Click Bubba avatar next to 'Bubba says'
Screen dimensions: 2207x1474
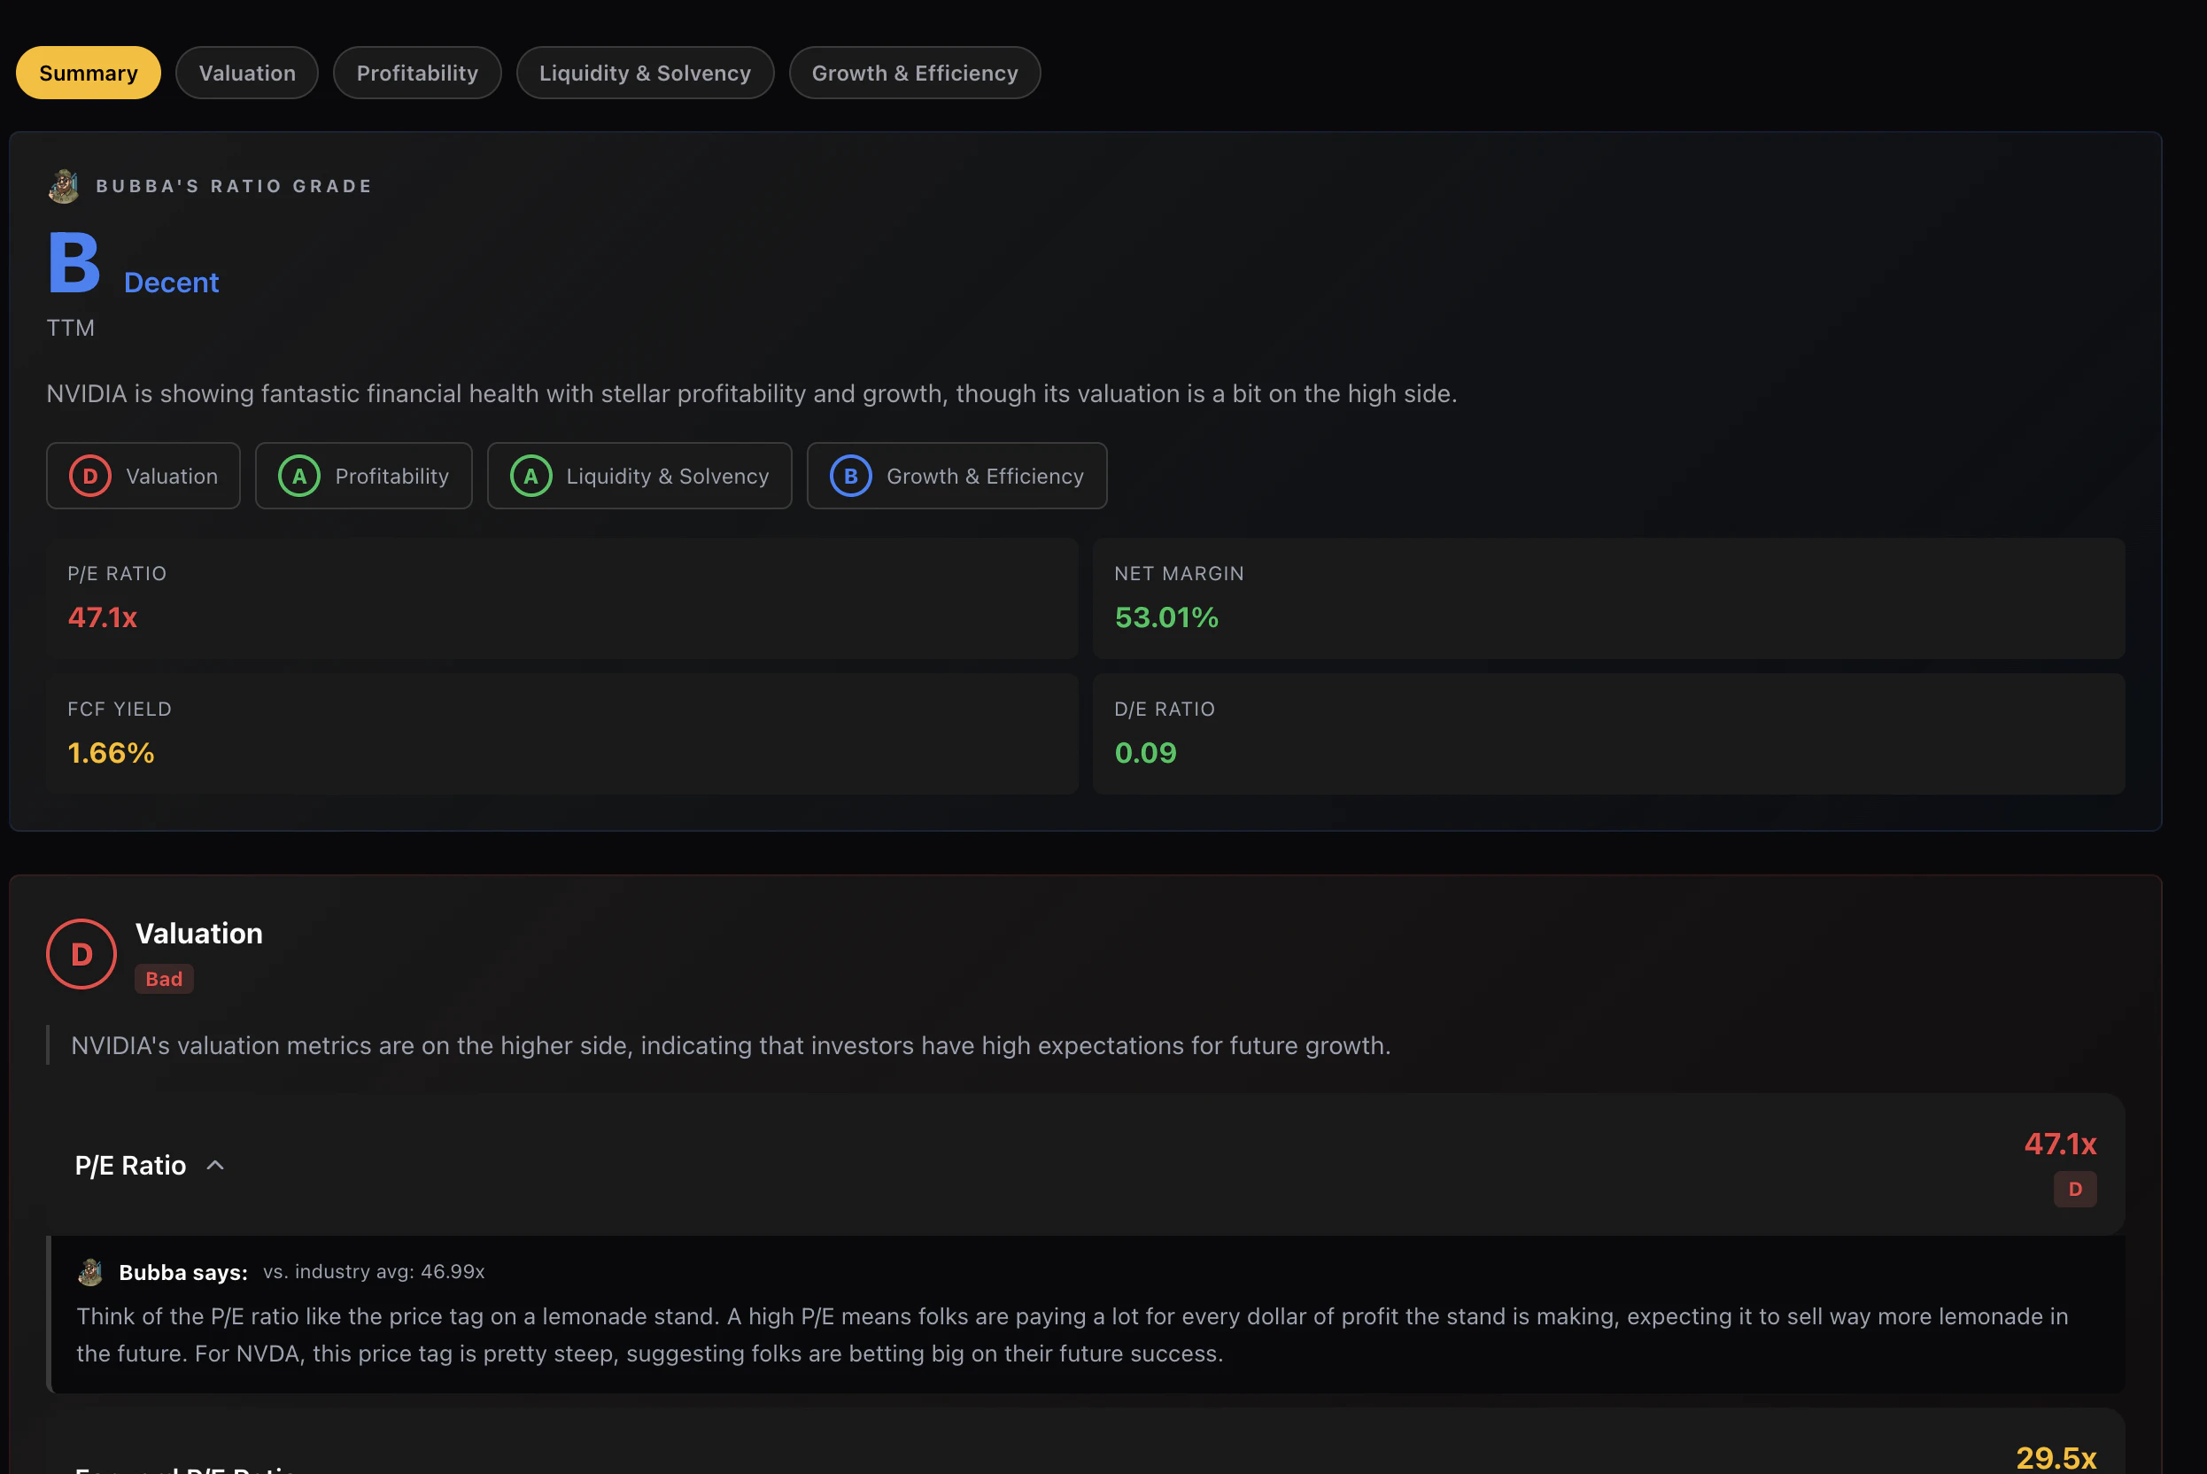tap(90, 1272)
